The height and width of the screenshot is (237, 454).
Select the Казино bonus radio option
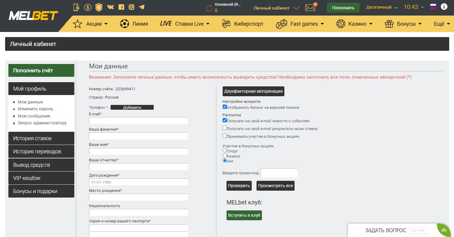point(225,156)
